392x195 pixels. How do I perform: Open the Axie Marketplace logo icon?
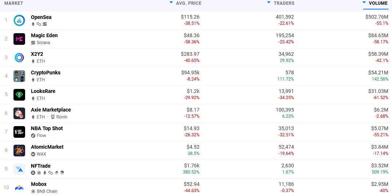tap(19, 113)
